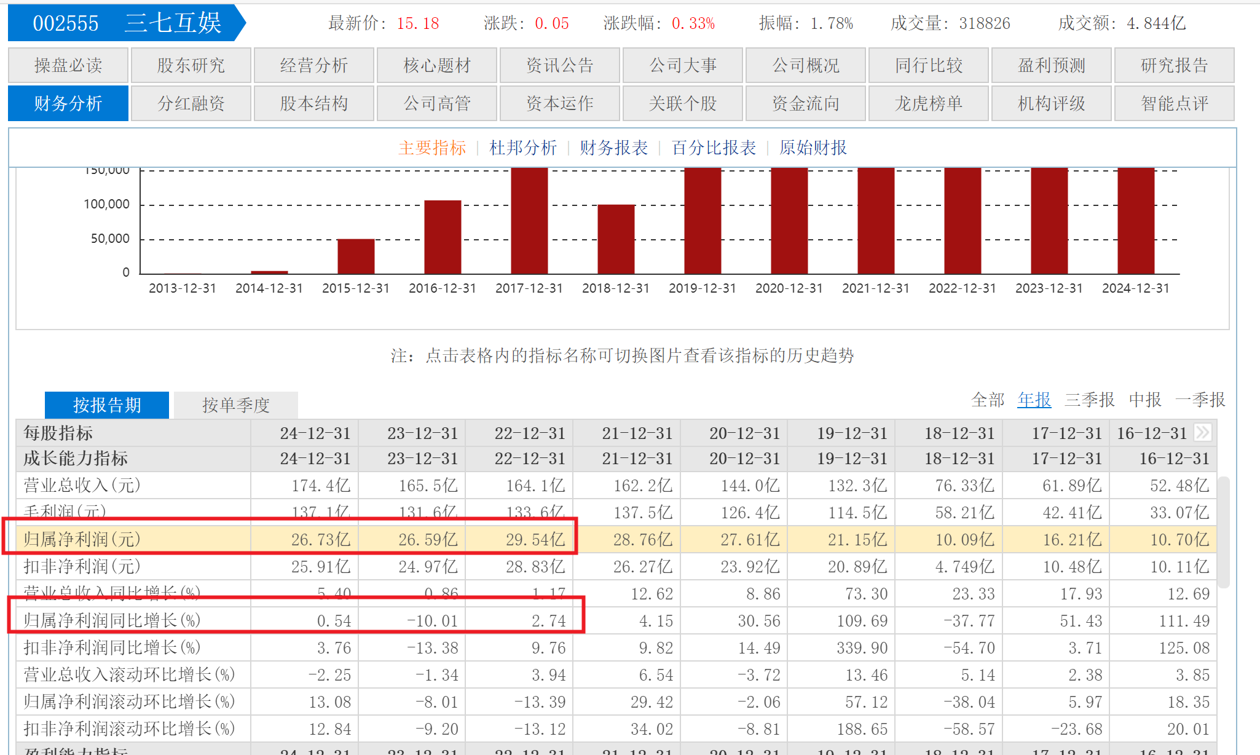Select 智能点评 button

click(x=1174, y=104)
